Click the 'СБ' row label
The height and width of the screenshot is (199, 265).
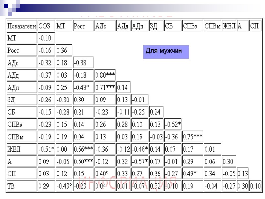(22, 112)
